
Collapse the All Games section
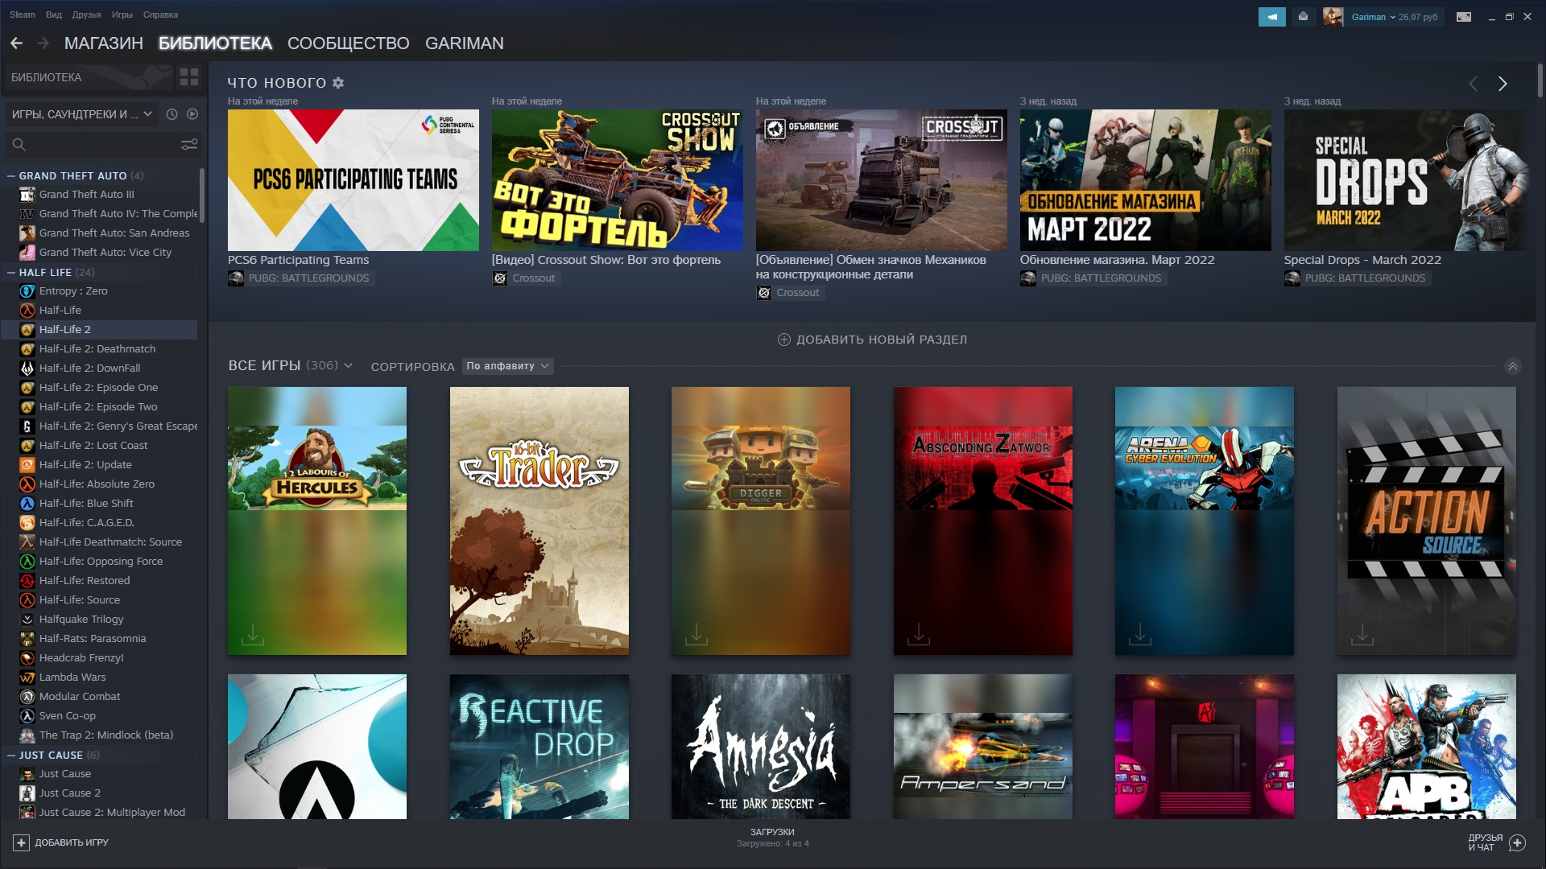(1513, 366)
